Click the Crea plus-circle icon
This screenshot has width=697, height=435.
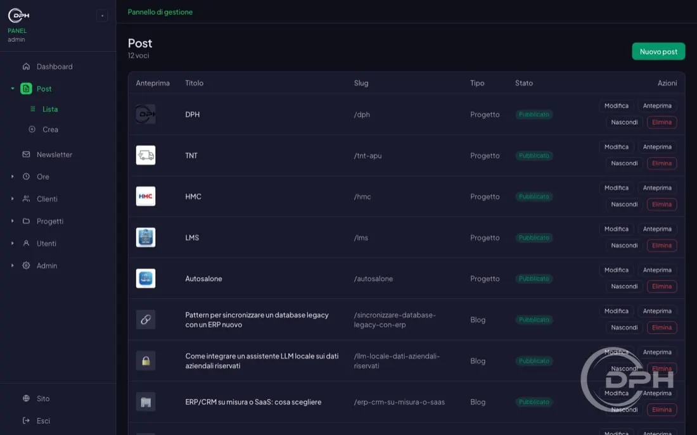[32, 129]
